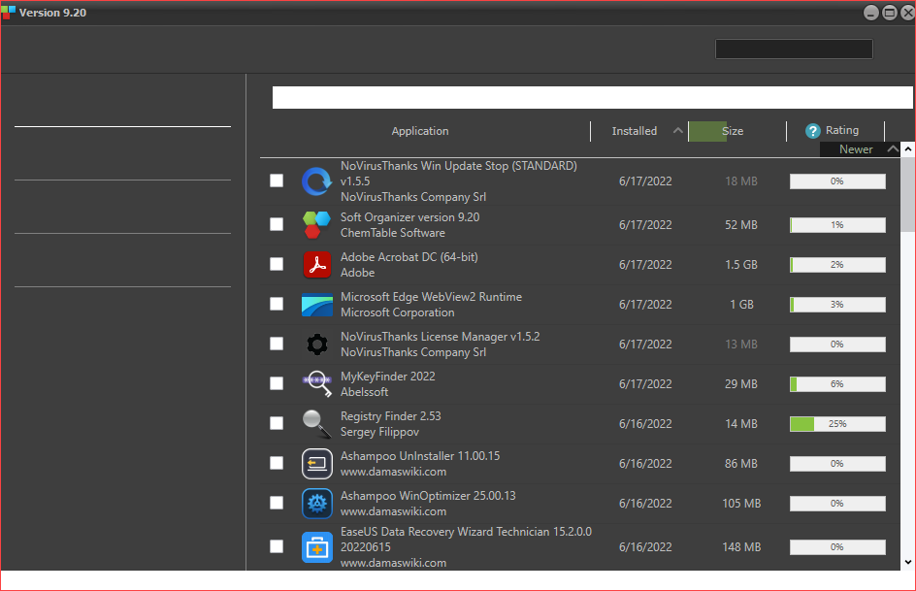Click the ChemTable Software publisher text
The height and width of the screenshot is (591, 916).
coord(393,233)
